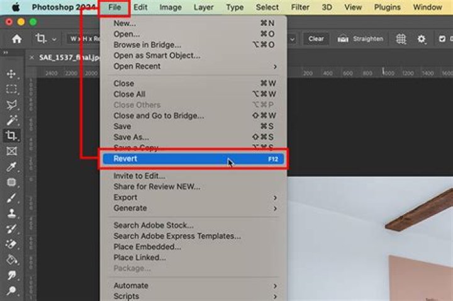Viewport: 453px width, 301px height.
Task: Click the Clear button
Action: (x=316, y=39)
